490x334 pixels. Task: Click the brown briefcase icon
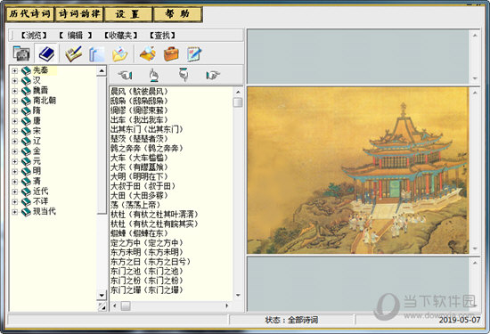click(171, 53)
